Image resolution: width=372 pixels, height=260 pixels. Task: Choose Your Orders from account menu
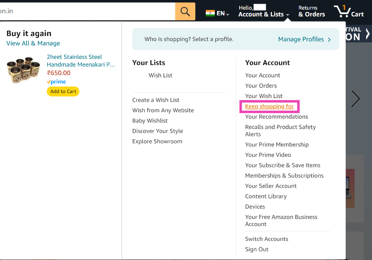[261, 86]
